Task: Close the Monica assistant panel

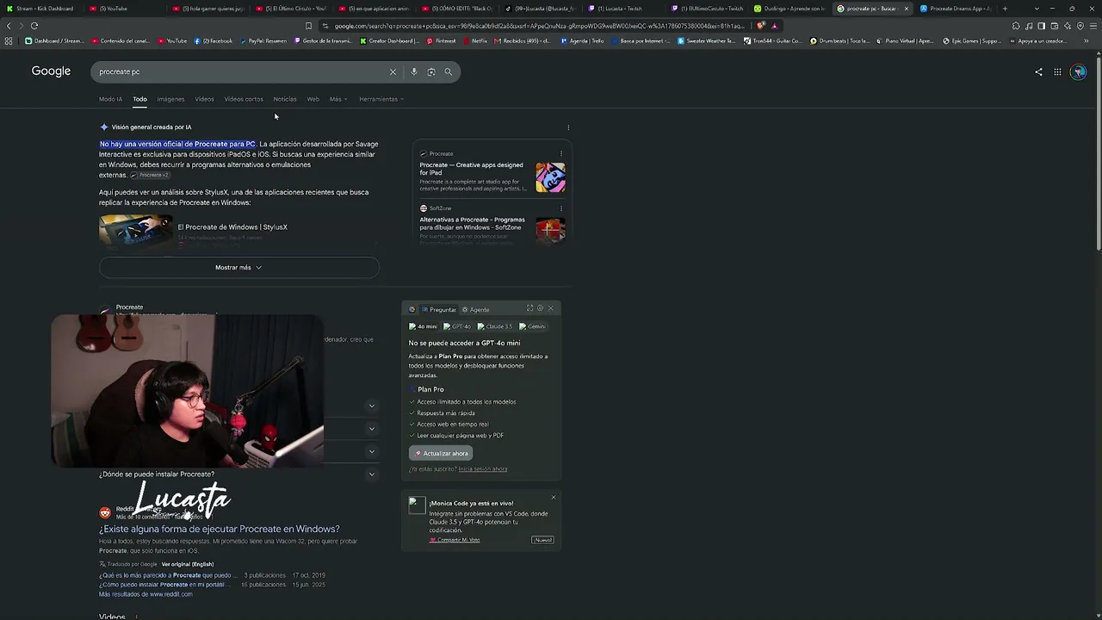Action: 551,308
